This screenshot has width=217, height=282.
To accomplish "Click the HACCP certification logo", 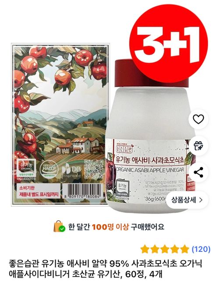I will coord(49,169).
